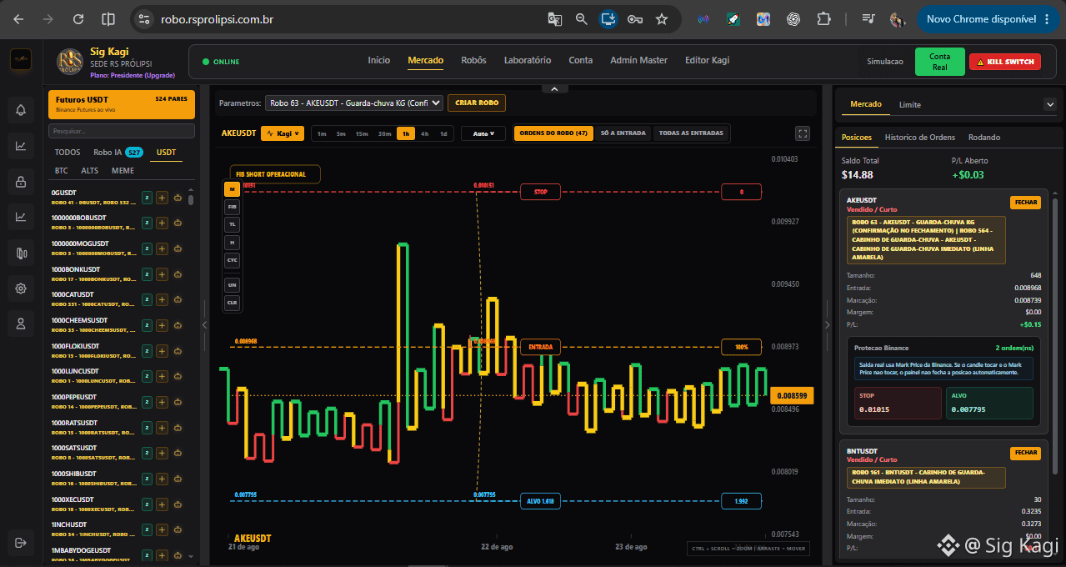Viewport: 1066px width, 567px height.
Task: Click the green 2 badge on the 1000FLOKIUSDT row
Action: click(x=147, y=351)
